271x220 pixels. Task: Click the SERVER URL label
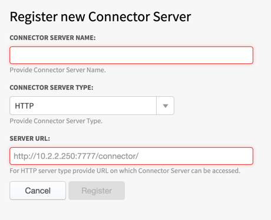point(30,138)
